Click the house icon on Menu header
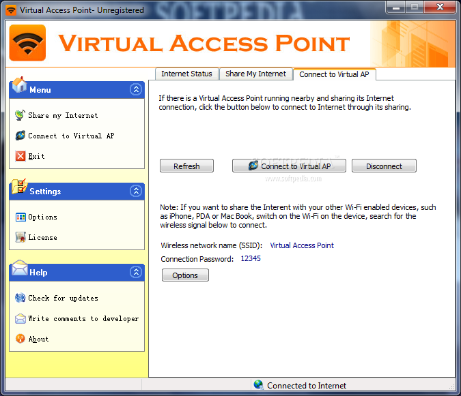Viewport: 461px width, 396px height. tap(19, 85)
